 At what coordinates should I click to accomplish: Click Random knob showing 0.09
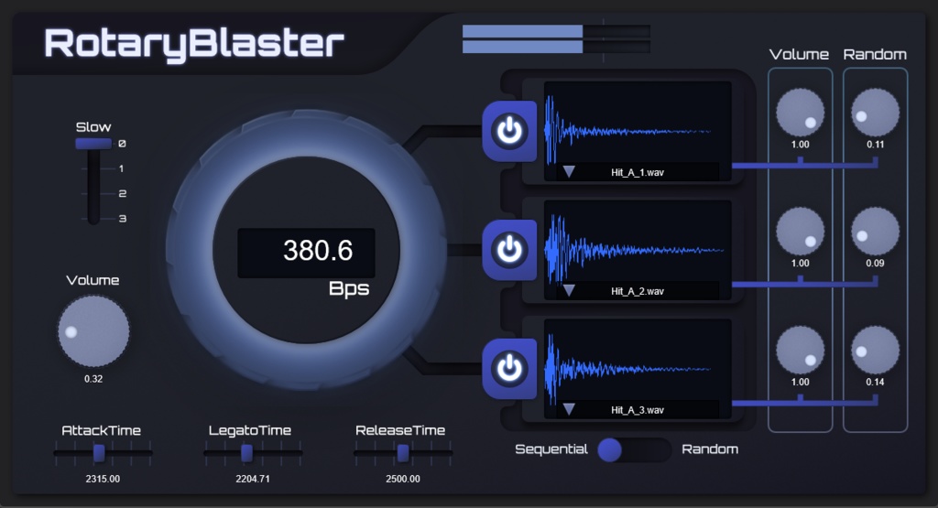875,232
